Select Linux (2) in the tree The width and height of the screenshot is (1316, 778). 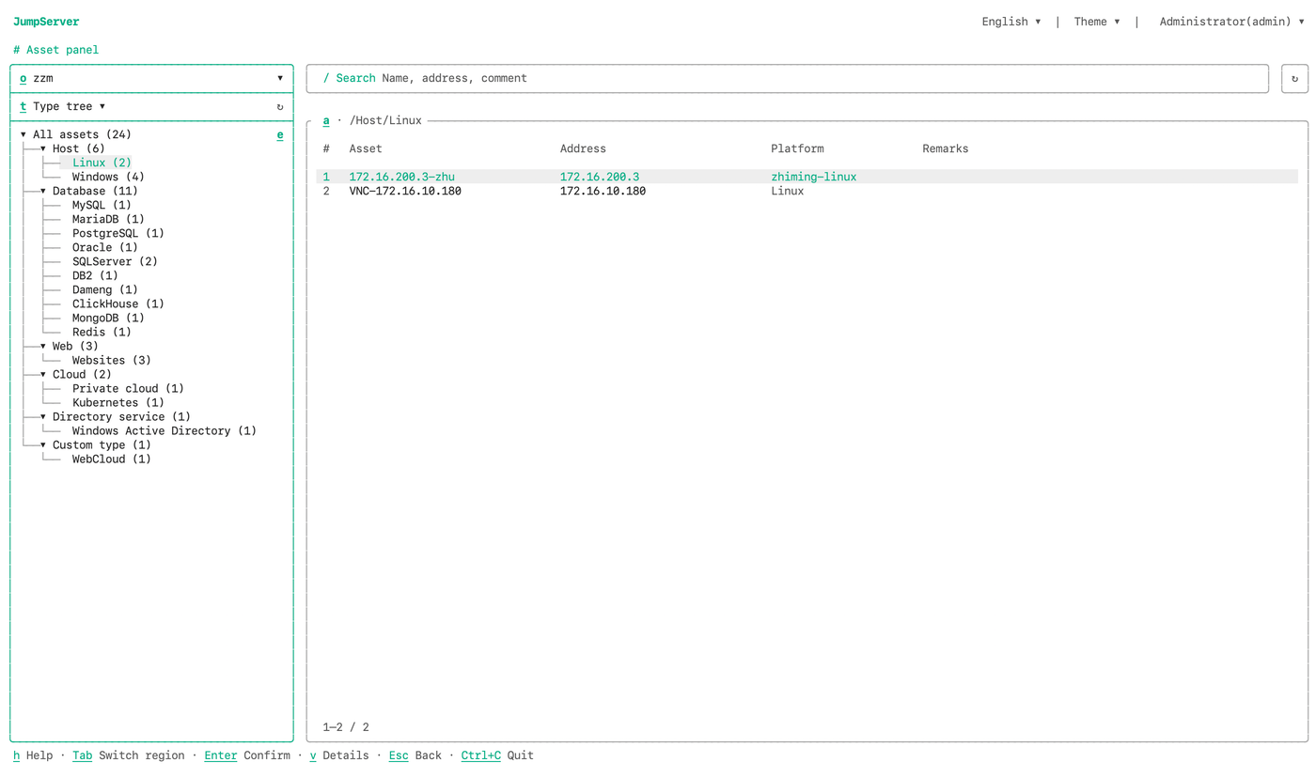coord(102,163)
